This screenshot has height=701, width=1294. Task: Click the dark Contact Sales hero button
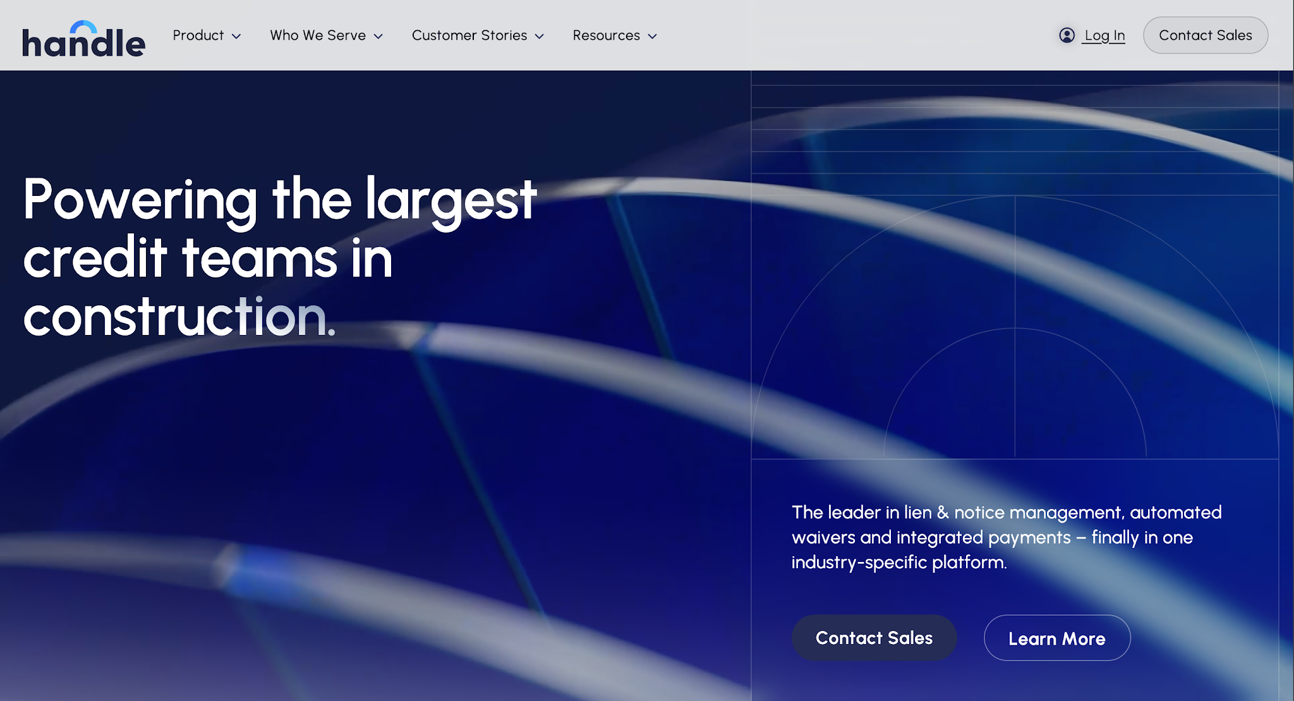pos(874,638)
